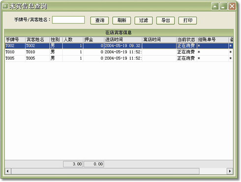241x182 pixels.
Task: Click the 刷新 refresh button
Action: click(x=121, y=21)
